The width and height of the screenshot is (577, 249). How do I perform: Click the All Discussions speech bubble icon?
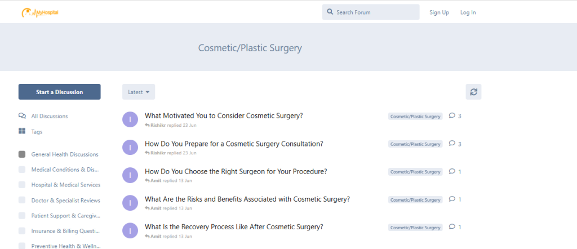point(22,116)
